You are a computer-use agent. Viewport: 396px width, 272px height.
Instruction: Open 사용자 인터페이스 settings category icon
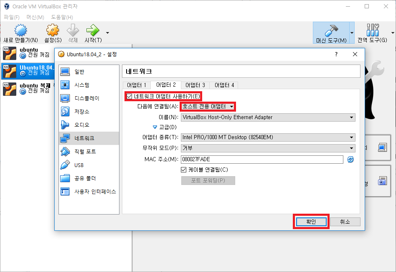point(65,192)
